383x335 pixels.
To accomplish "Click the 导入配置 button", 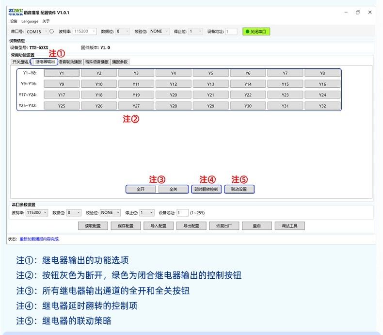I will (159, 226).
